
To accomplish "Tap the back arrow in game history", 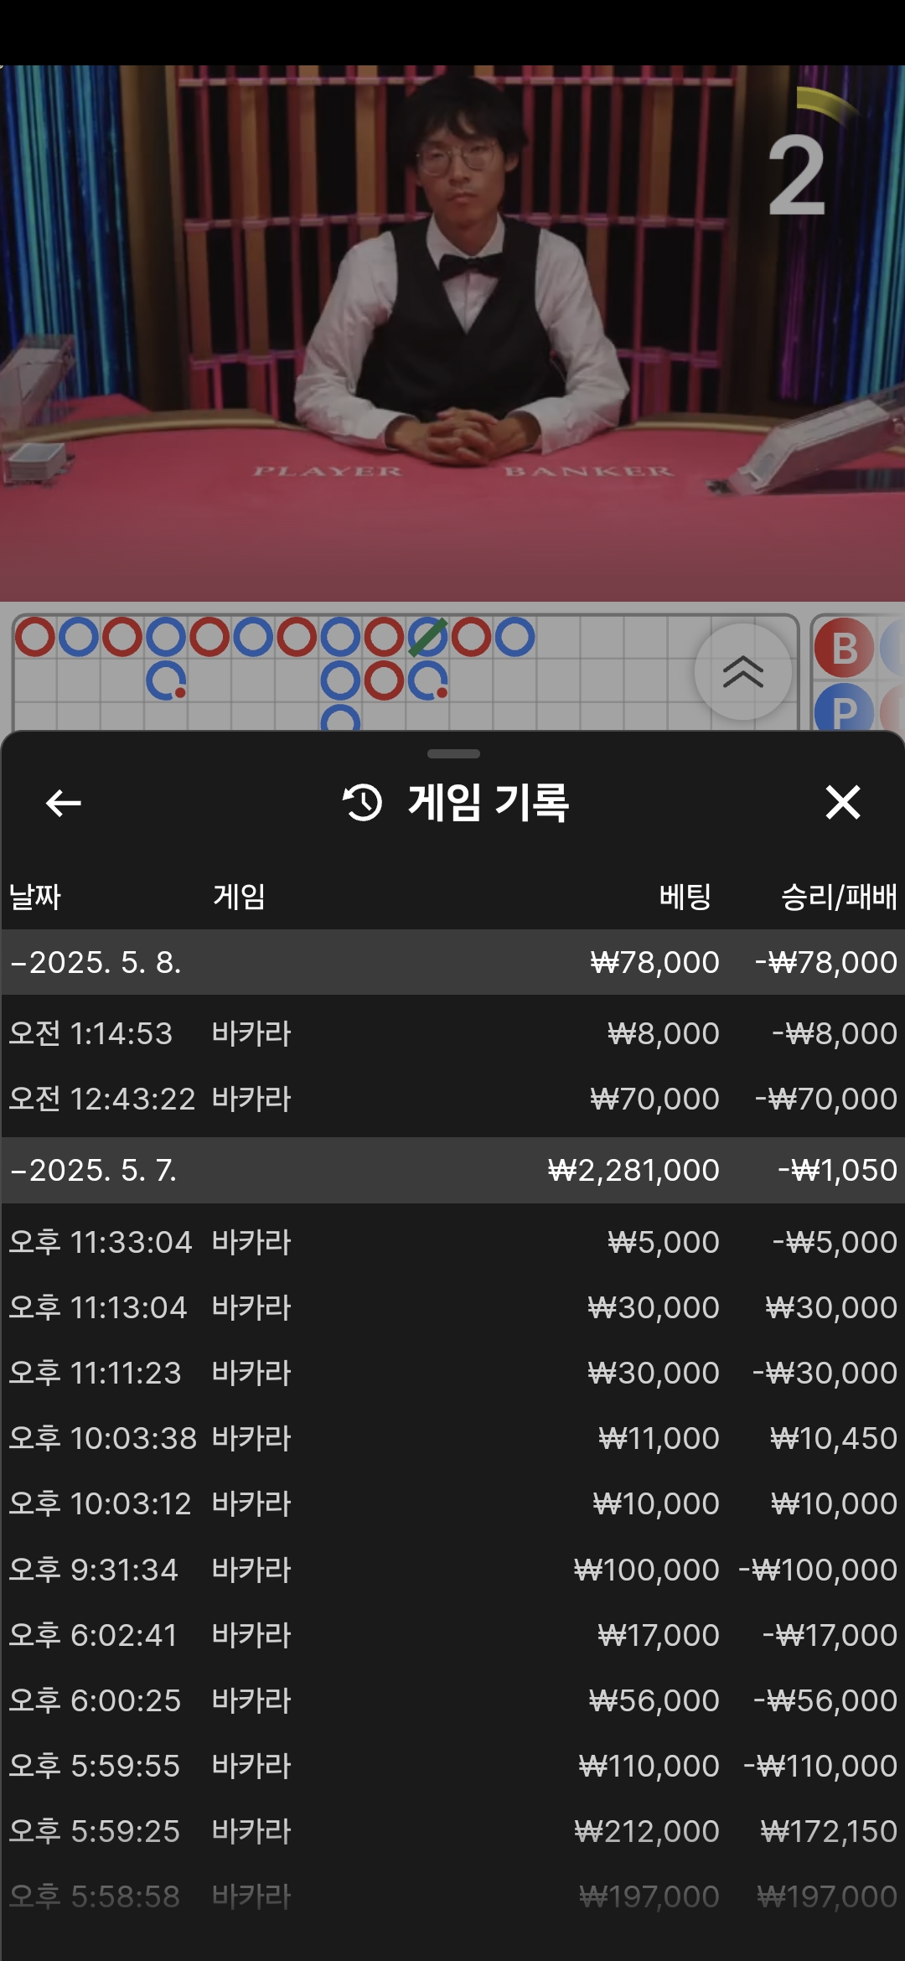I will point(63,803).
